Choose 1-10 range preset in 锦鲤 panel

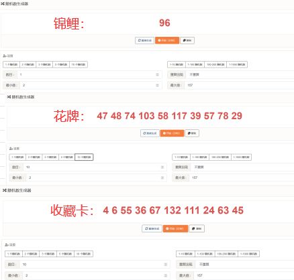tap(177, 64)
